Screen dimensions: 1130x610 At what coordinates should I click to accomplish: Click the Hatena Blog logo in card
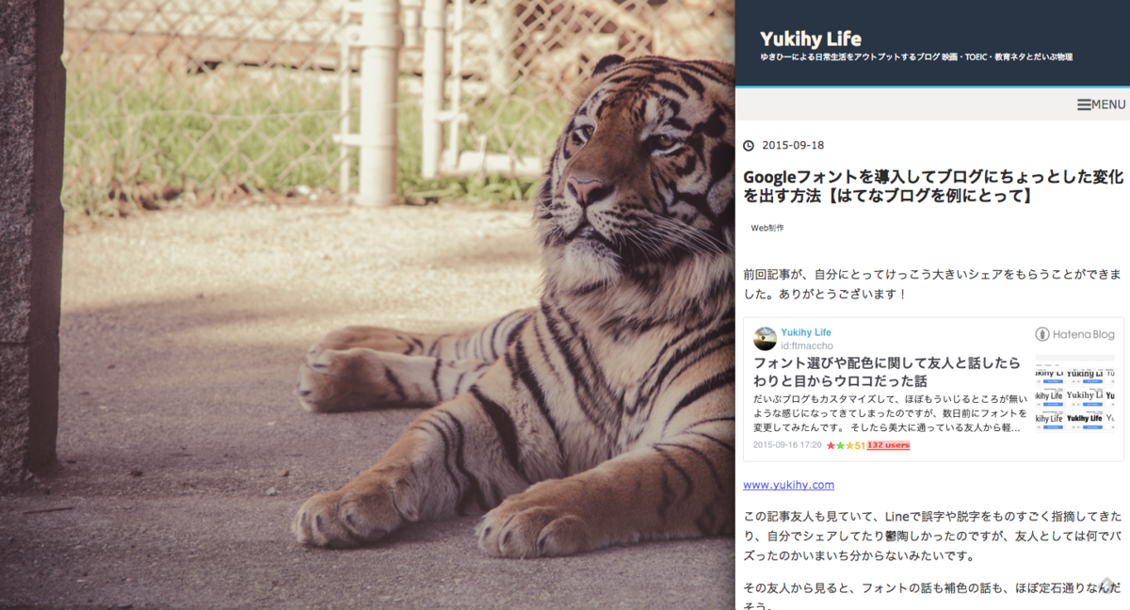point(1074,334)
